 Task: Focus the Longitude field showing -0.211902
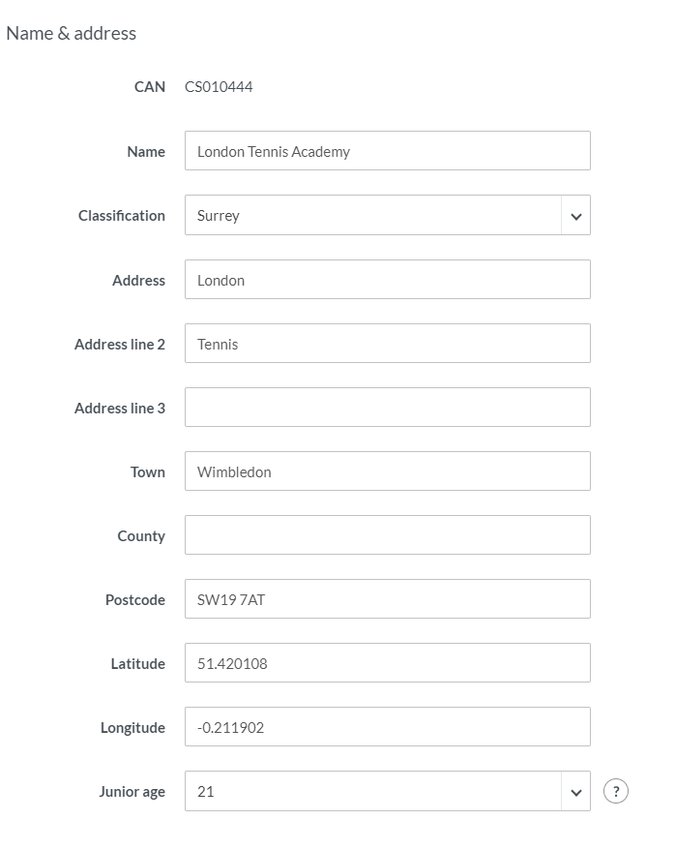pos(387,727)
